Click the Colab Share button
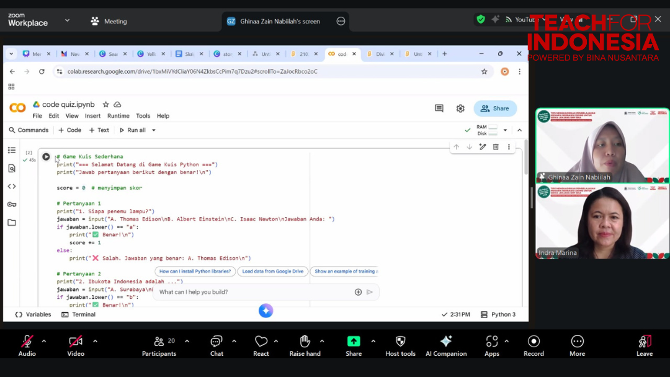Screen dimensions: 670x377 pyautogui.click(x=495, y=109)
